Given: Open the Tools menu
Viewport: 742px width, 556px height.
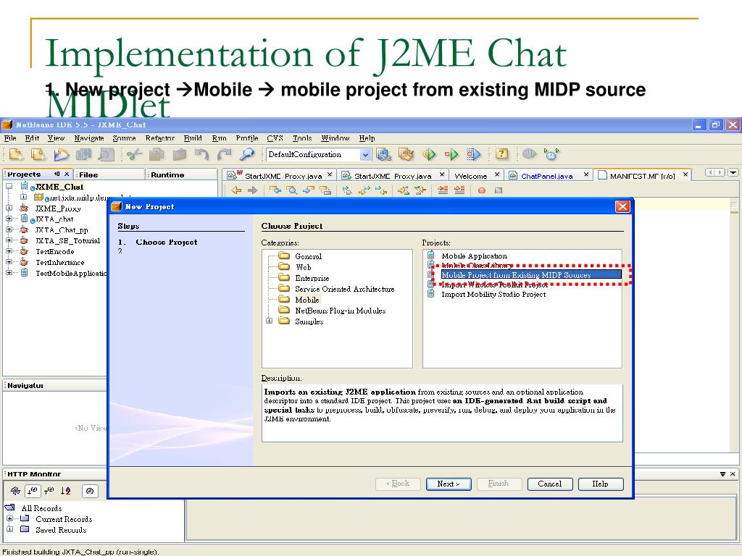Looking at the screenshot, I should (x=302, y=138).
